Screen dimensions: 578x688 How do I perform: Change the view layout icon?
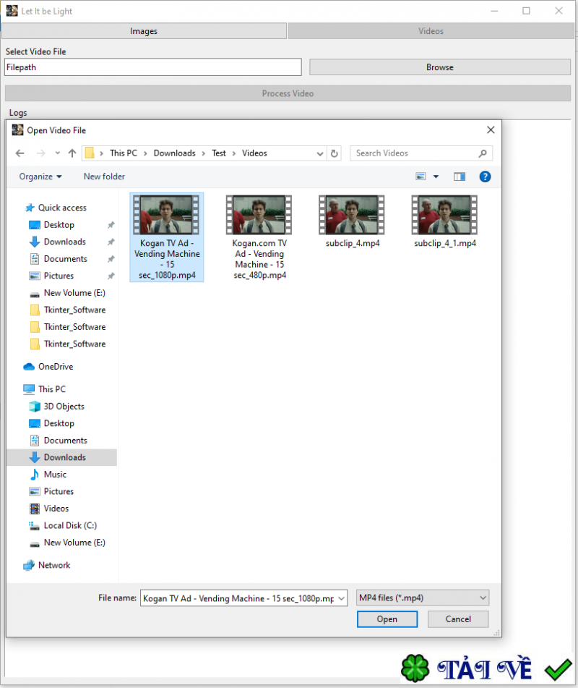(x=420, y=177)
